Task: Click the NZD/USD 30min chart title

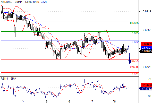Action: pyautogui.click(x=23, y=2)
